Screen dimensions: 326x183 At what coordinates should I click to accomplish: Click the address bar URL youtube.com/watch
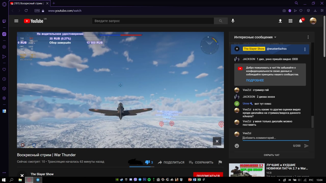click(x=65, y=11)
